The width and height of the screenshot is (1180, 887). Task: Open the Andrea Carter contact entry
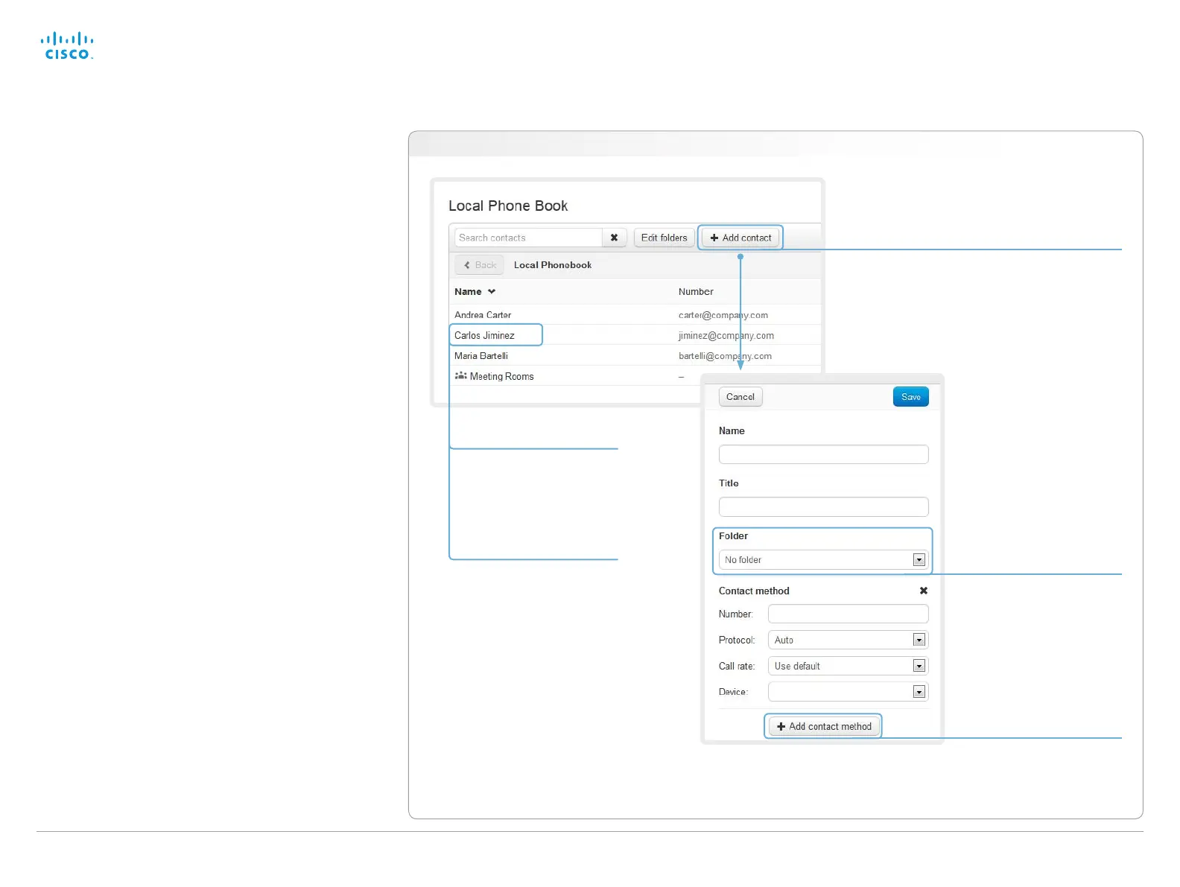tap(483, 315)
